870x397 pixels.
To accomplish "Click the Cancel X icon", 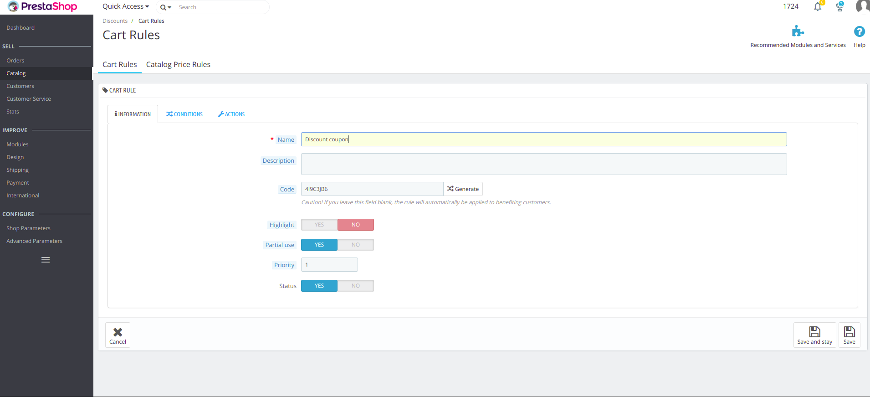I will [118, 333].
